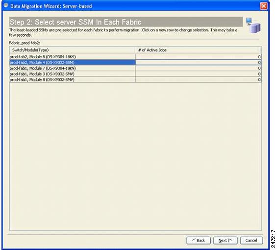The height and width of the screenshot is (250, 277).
Task: Select row prod-fab2, Module 8 (DS-X9304-18K9)
Action: pyautogui.click(x=135, y=57)
